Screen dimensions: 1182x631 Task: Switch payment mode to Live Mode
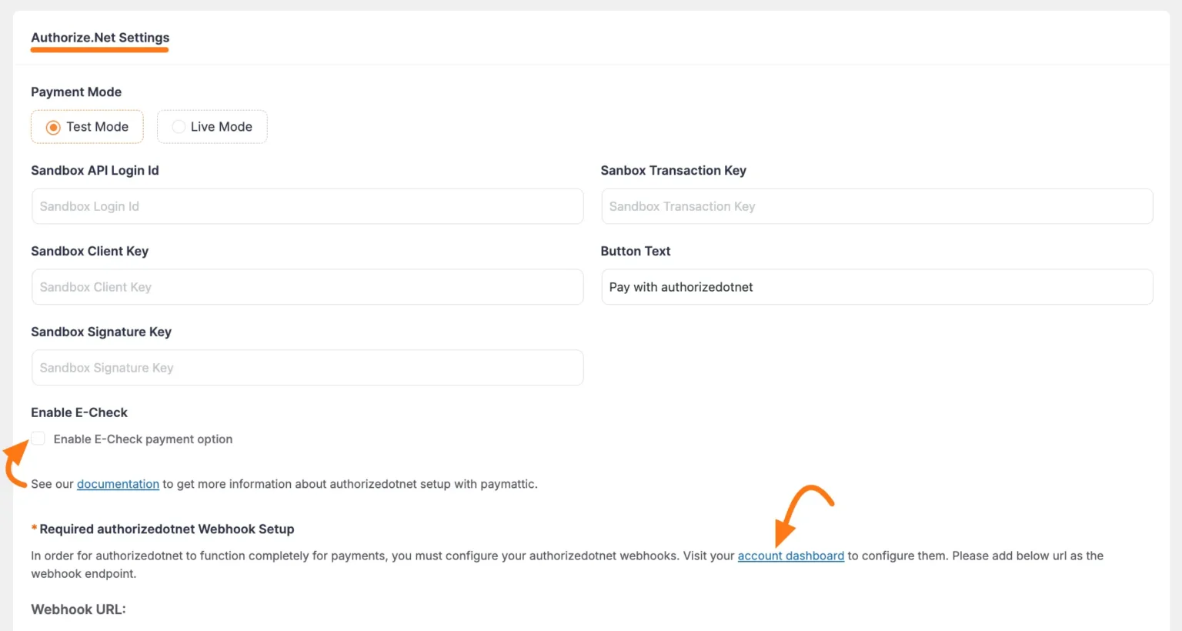tap(179, 126)
